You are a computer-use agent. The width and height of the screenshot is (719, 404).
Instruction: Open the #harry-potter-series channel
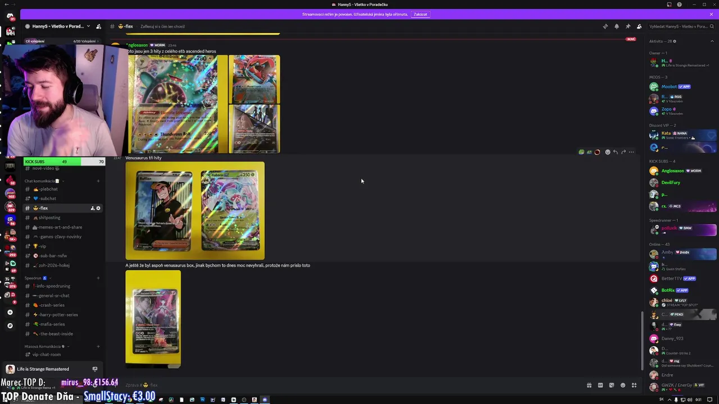pos(63,315)
